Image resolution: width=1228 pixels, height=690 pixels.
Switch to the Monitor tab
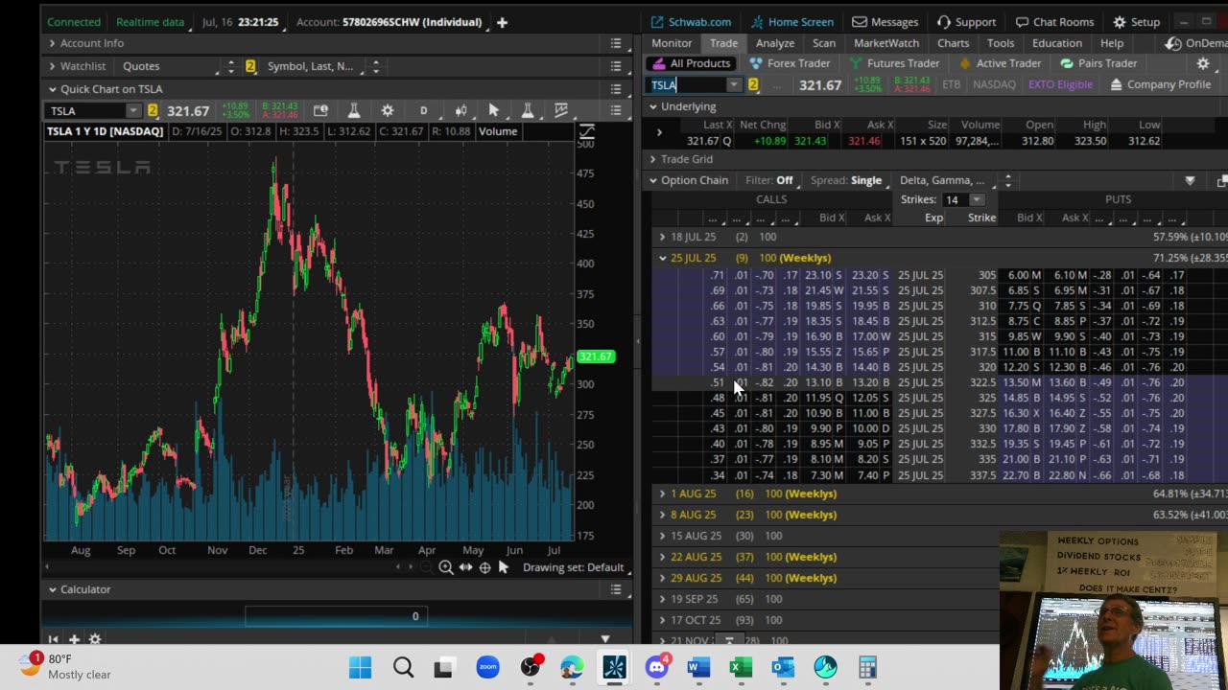pos(672,43)
